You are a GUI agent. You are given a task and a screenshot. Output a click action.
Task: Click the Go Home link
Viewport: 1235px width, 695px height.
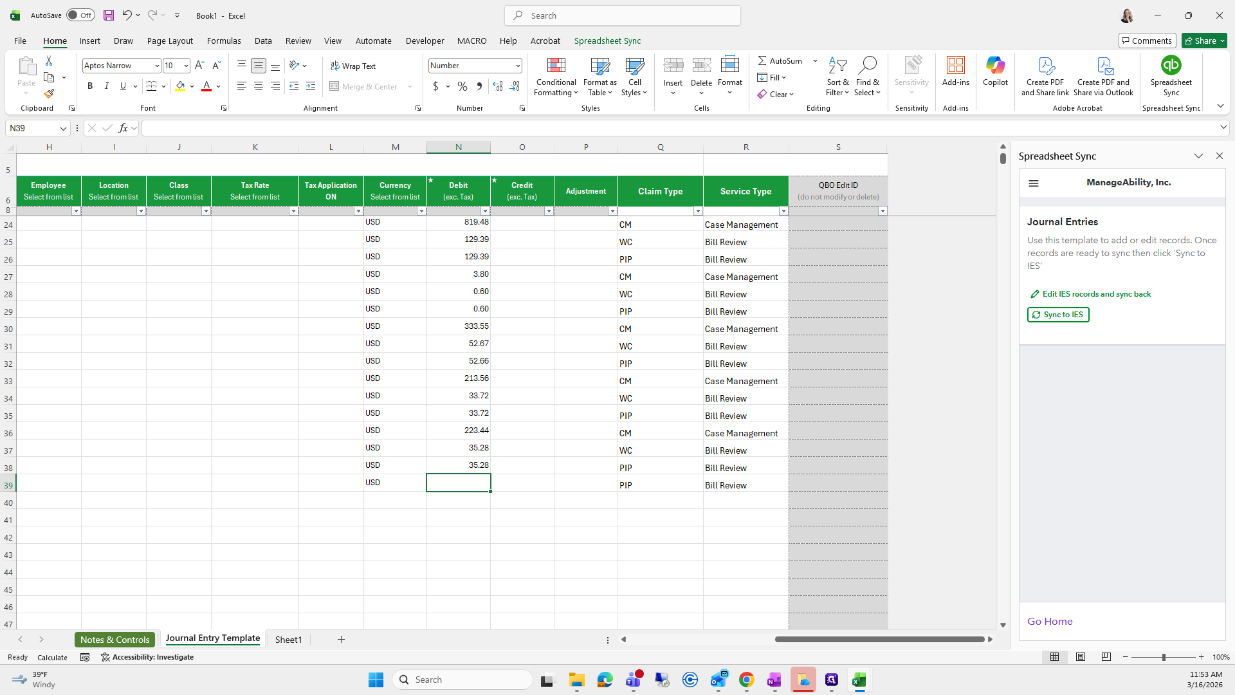[1049, 622]
